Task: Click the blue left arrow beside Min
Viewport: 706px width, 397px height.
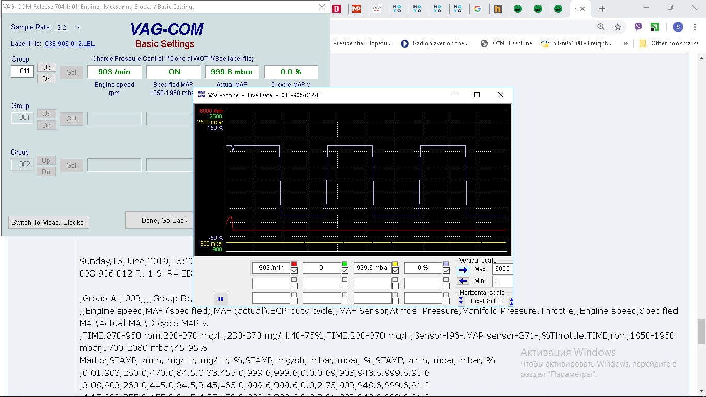Action: (x=463, y=281)
